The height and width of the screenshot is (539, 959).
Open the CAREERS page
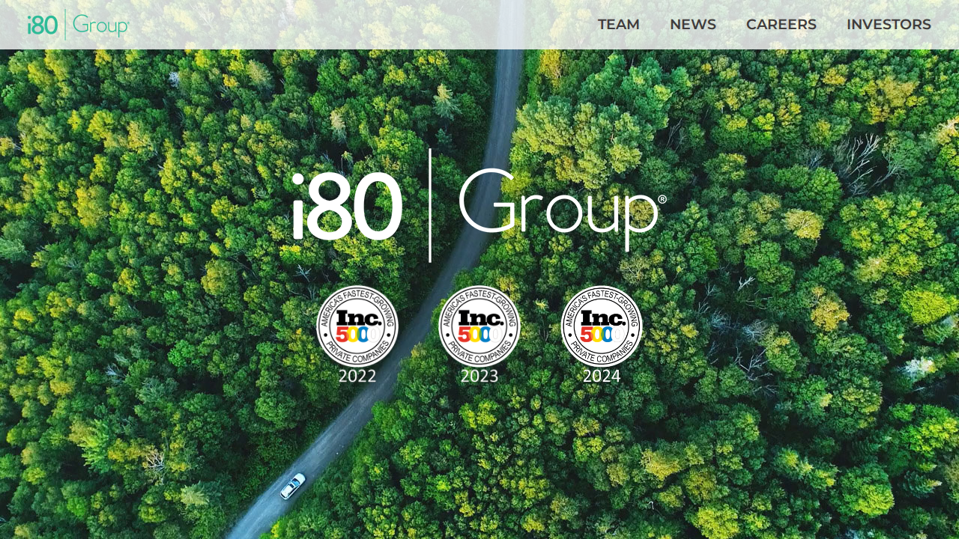click(x=781, y=25)
